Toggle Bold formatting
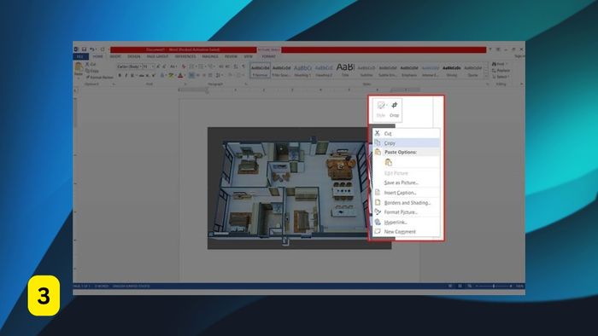 tap(120, 76)
